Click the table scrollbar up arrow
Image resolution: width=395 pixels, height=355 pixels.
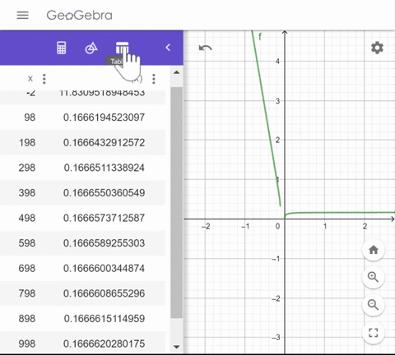tap(177, 72)
